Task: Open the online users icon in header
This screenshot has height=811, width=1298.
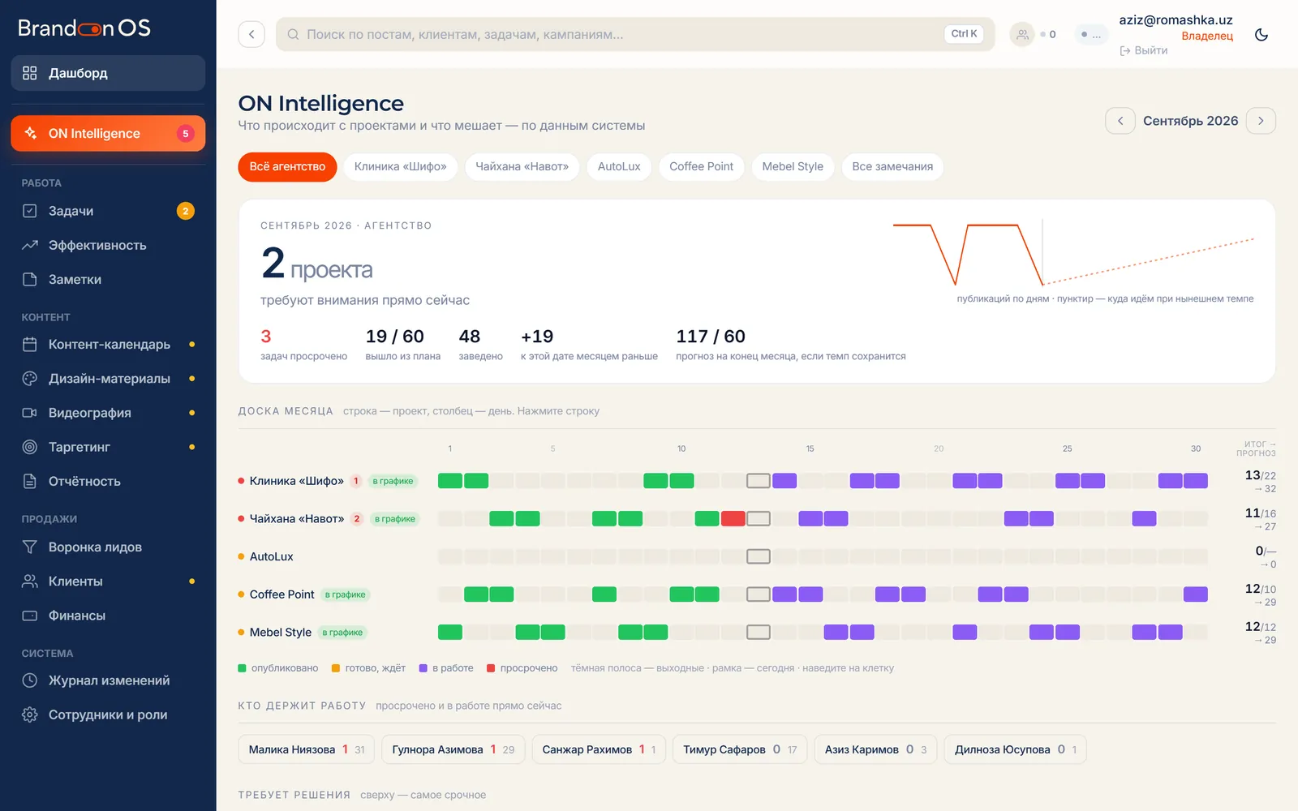Action: coord(1022,34)
